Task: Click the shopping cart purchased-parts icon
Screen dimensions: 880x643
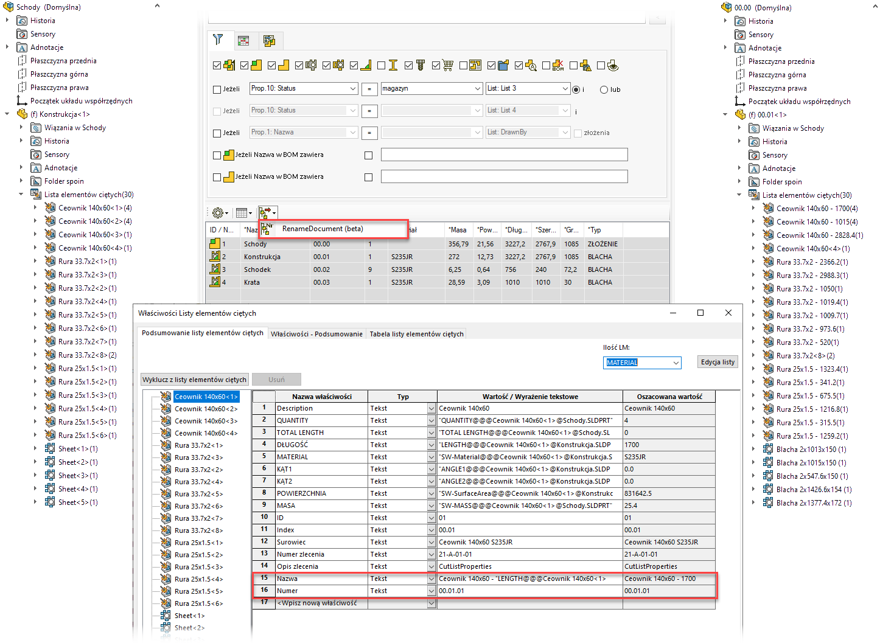Action: pyautogui.click(x=448, y=65)
